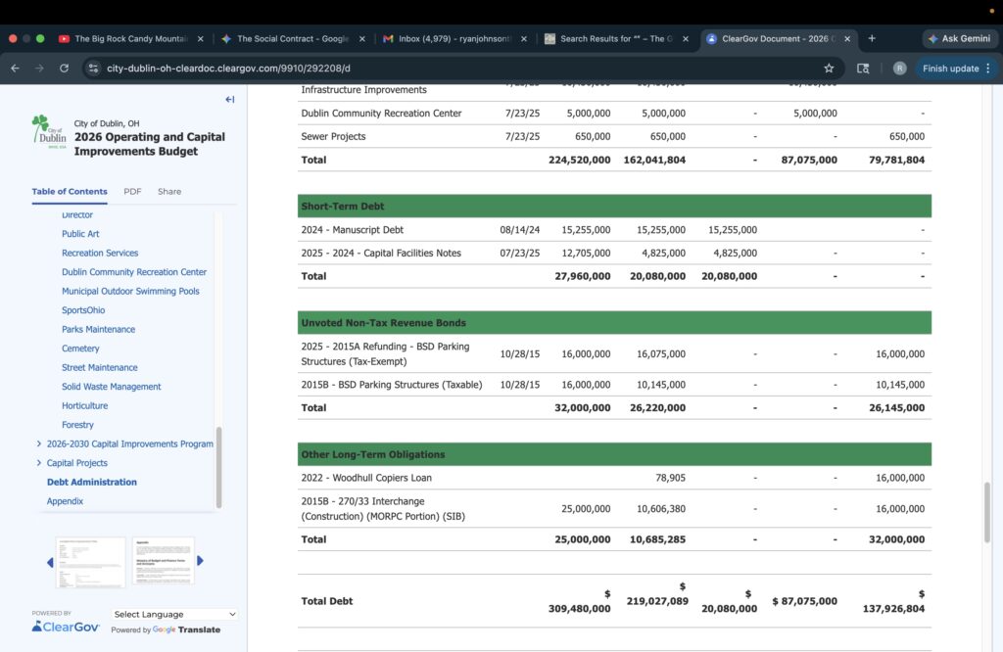Viewport: 1003px width, 652px height.
Task: Bookmark this page with the star icon
Action: coord(829,69)
